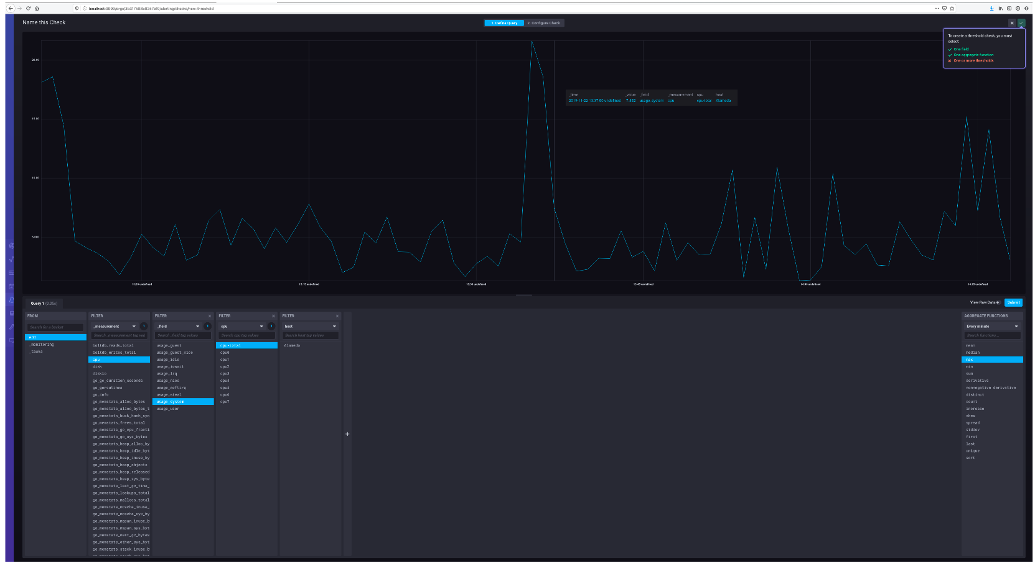
Task: Save page to Pocket icon
Action: [x=944, y=8]
